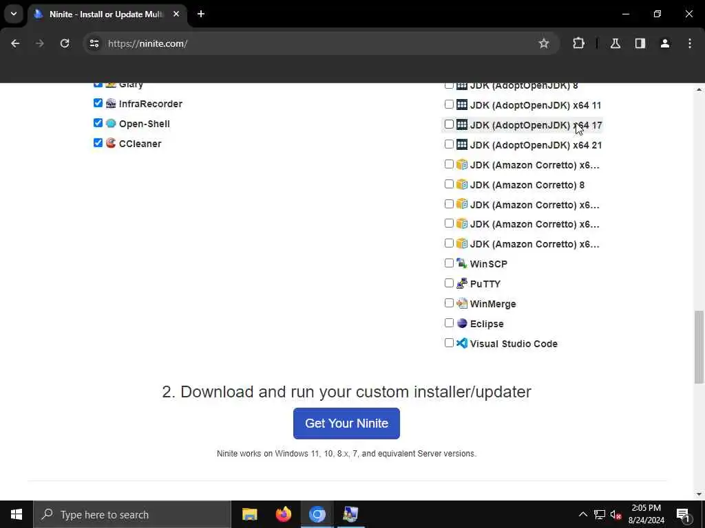705x528 pixels.
Task: Close the Ninite browser tab
Action: pos(176,14)
